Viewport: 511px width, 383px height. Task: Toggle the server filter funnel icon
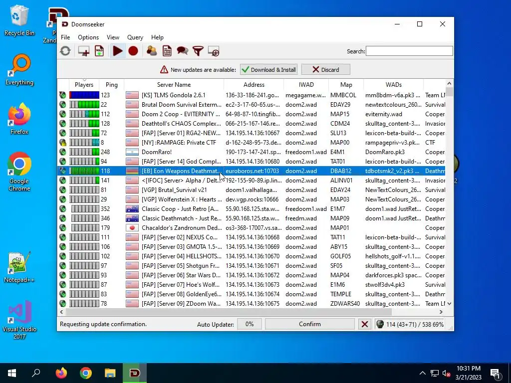pyautogui.click(x=198, y=51)
